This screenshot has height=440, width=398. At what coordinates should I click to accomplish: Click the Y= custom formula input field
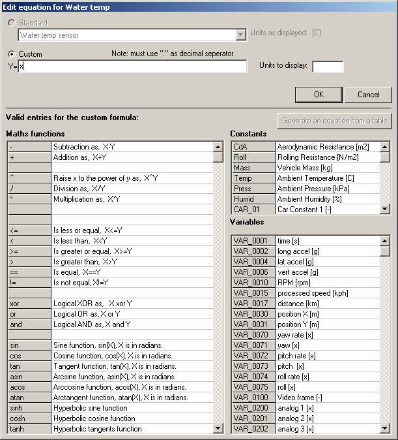(x=134, y=66)
